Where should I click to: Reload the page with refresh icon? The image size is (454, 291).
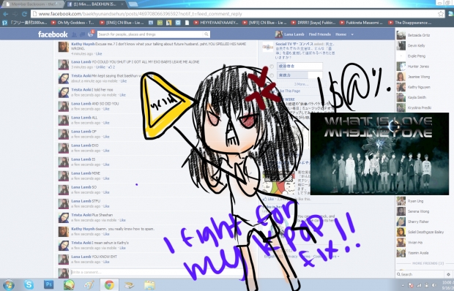[x=24, y=14]
